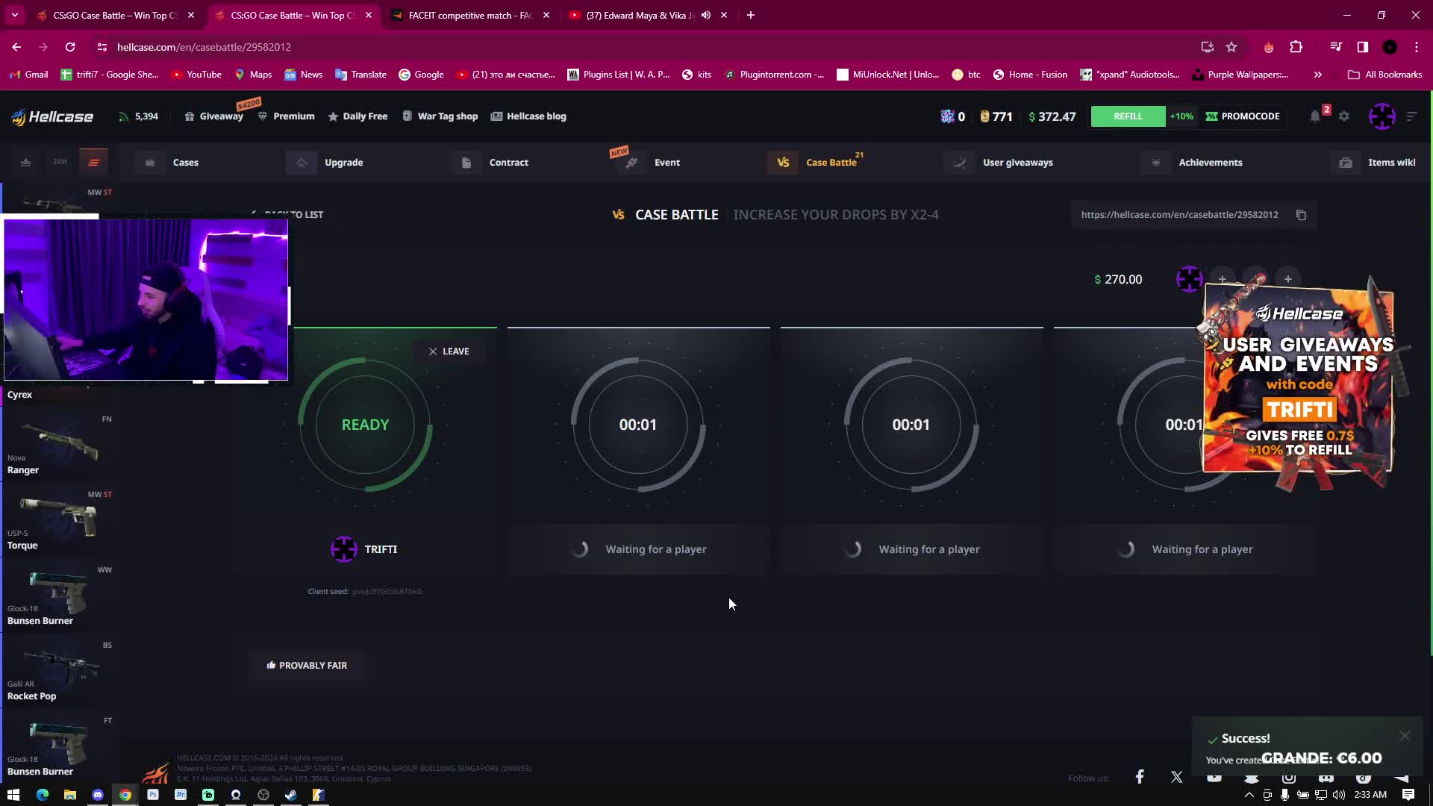1433x806 pixels.
Task: Open Hellcase blog
Action: click(528, 116)
